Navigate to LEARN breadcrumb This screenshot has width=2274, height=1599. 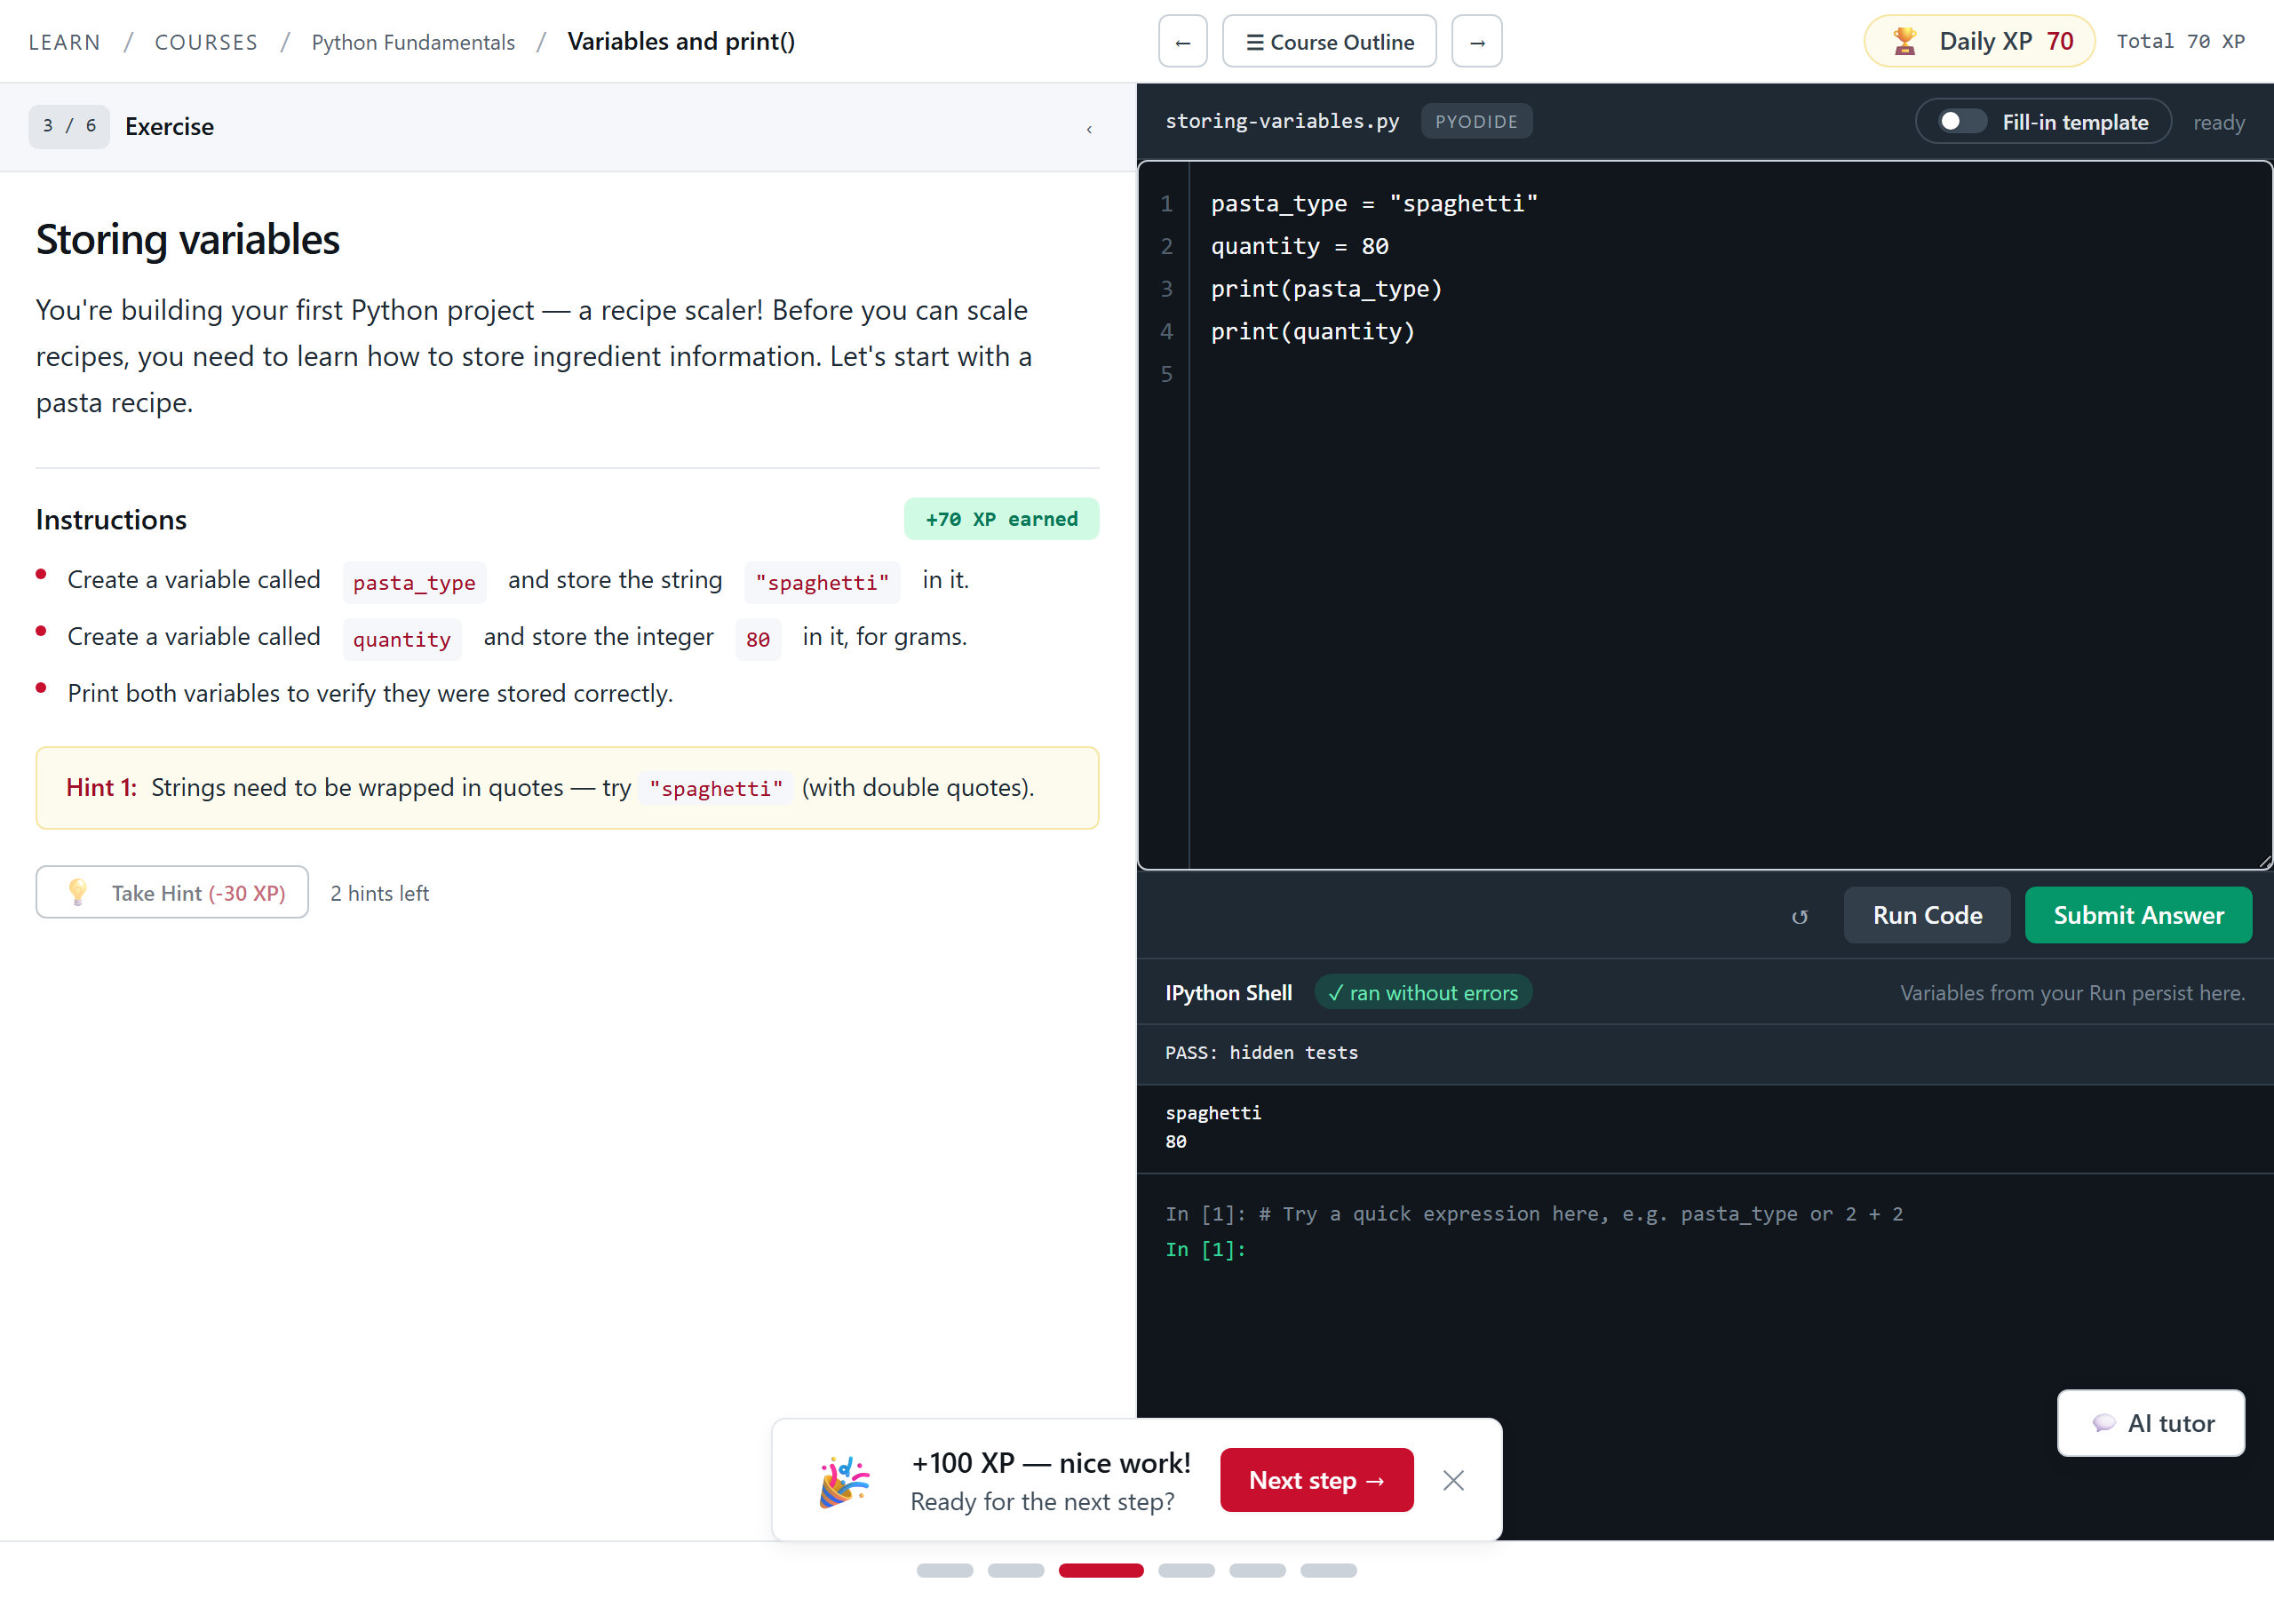[x=64, y=42]
